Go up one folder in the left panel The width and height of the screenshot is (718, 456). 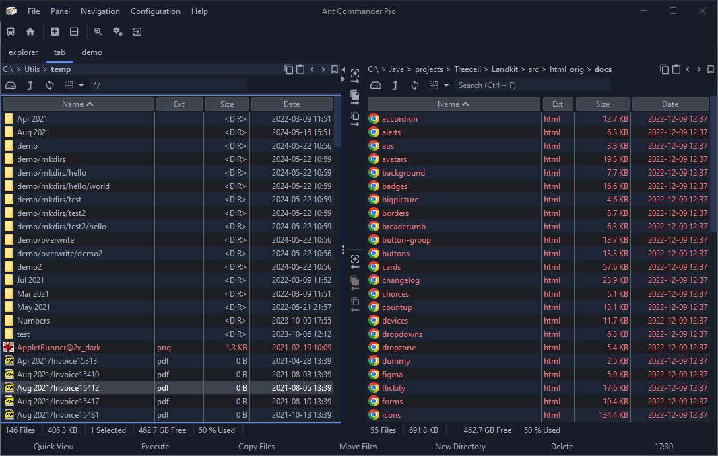pos(30,85)
